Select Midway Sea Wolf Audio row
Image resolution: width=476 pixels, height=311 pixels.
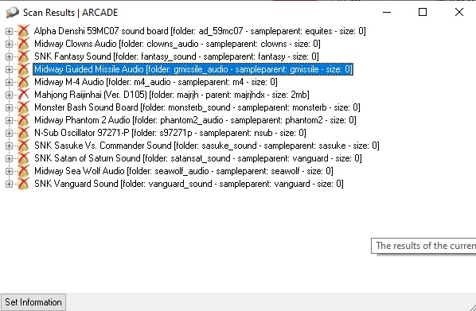point(184,171)
